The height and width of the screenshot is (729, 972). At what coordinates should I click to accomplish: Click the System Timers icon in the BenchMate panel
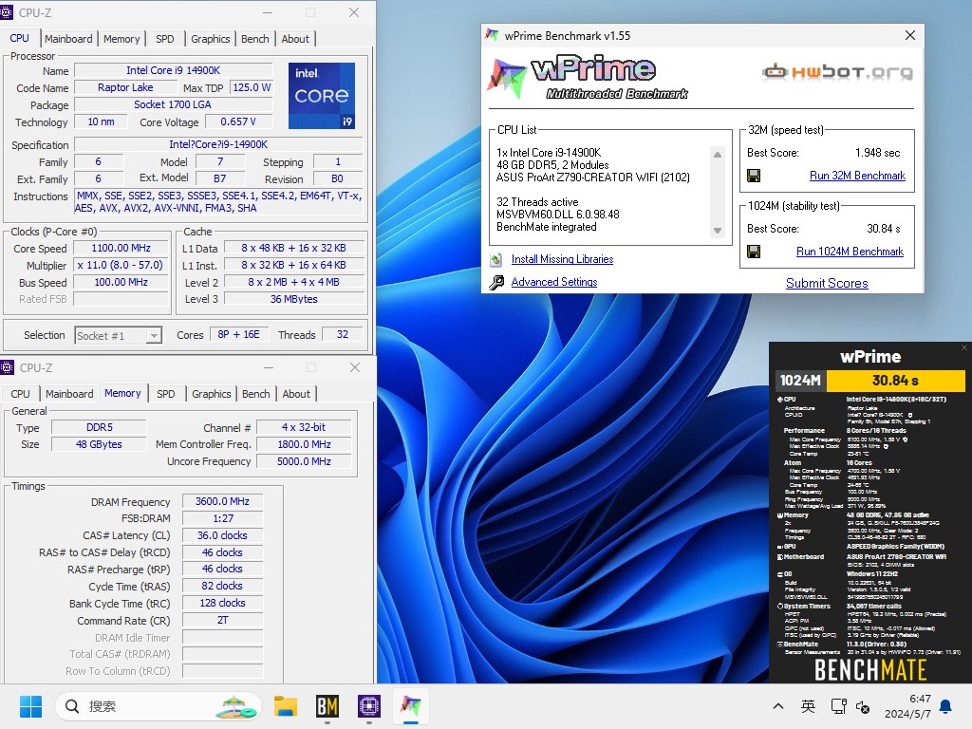780,607
